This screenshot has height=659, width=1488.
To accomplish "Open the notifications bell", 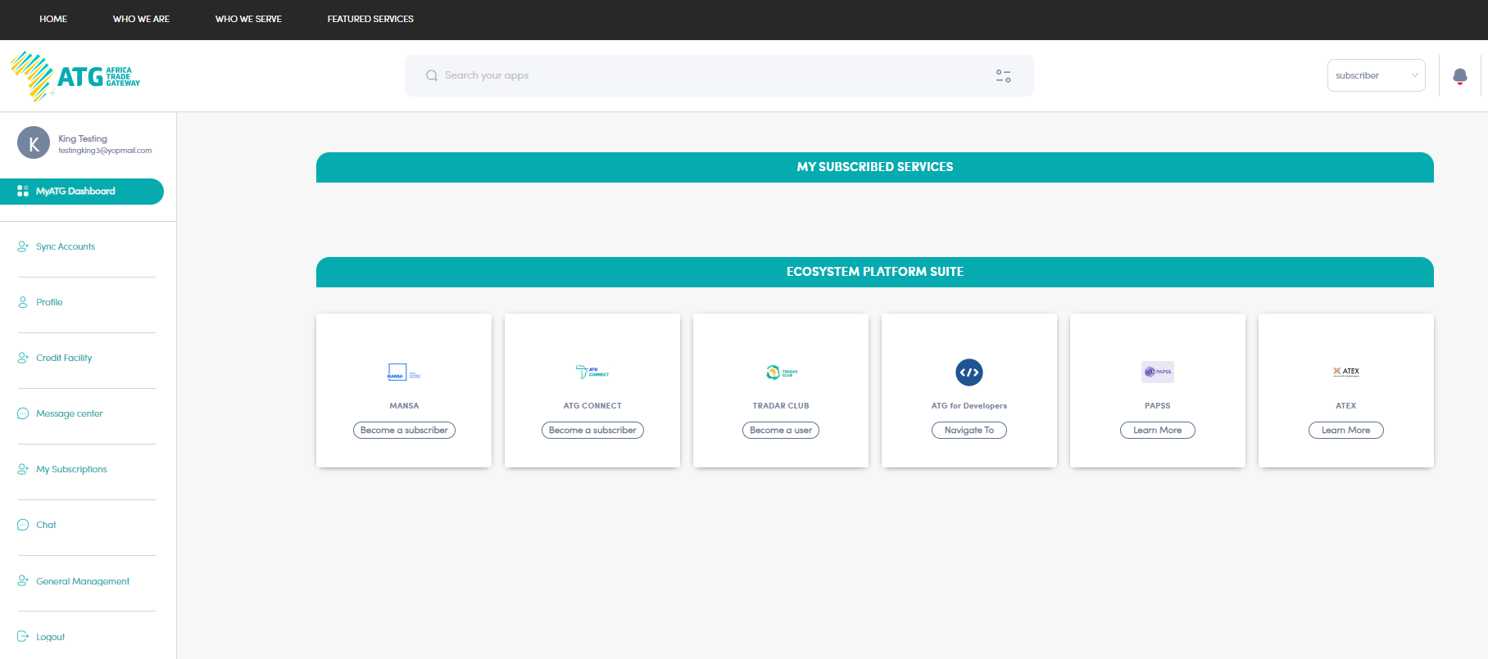I will point(1460,76).
